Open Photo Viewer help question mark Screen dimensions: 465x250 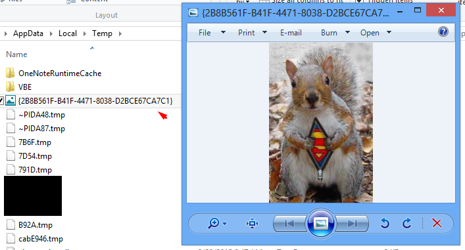coord(443,31)
